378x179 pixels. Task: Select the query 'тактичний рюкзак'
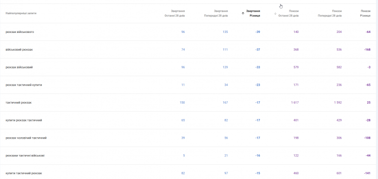point(19,103)
